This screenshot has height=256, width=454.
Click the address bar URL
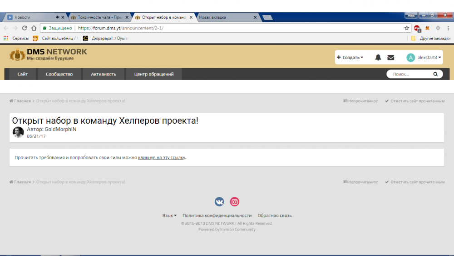tap(120, 28)
